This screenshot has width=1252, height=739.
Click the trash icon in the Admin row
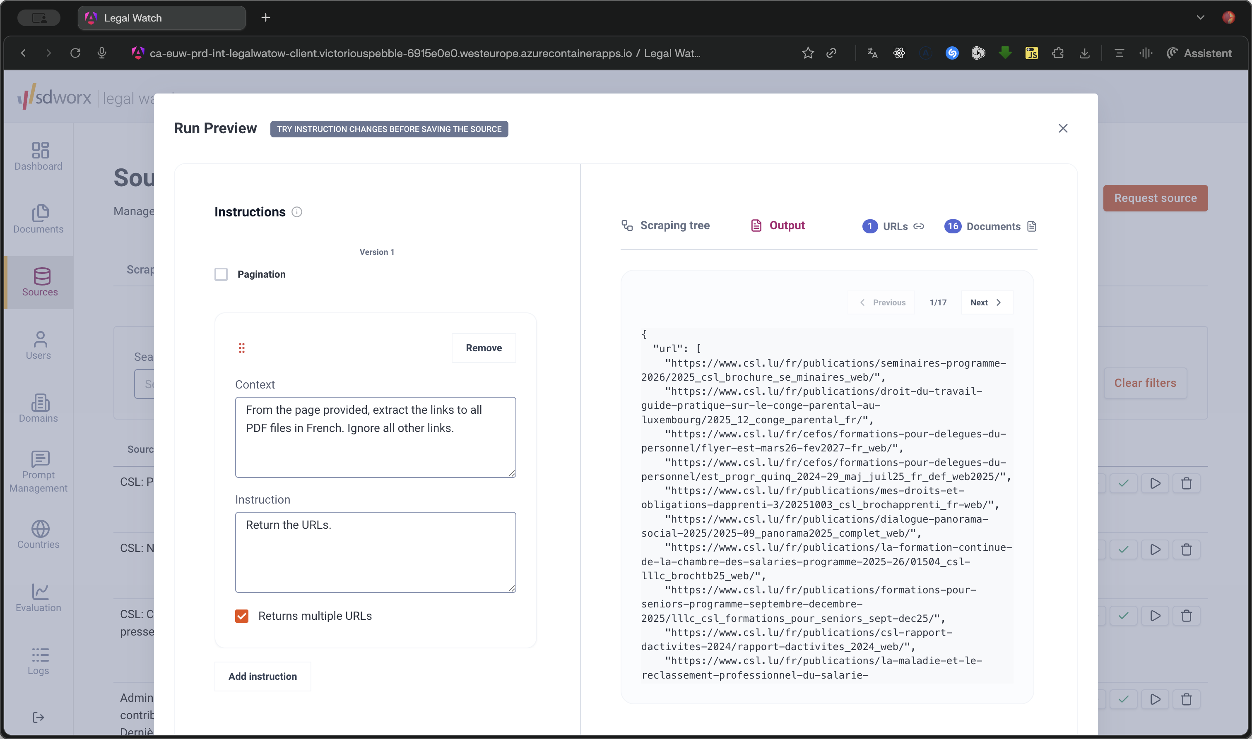pos(1187,700)
